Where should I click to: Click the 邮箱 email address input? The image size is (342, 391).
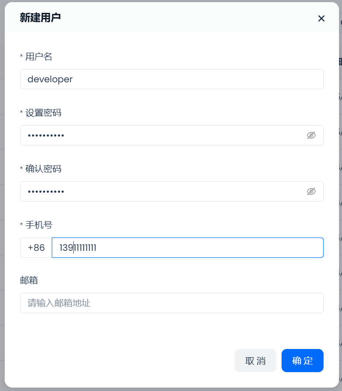(x=171, y=303)
